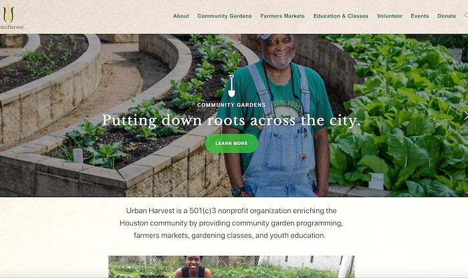
Task: Open the Community Gardens menu item
Action: click(x=225, y=16)
